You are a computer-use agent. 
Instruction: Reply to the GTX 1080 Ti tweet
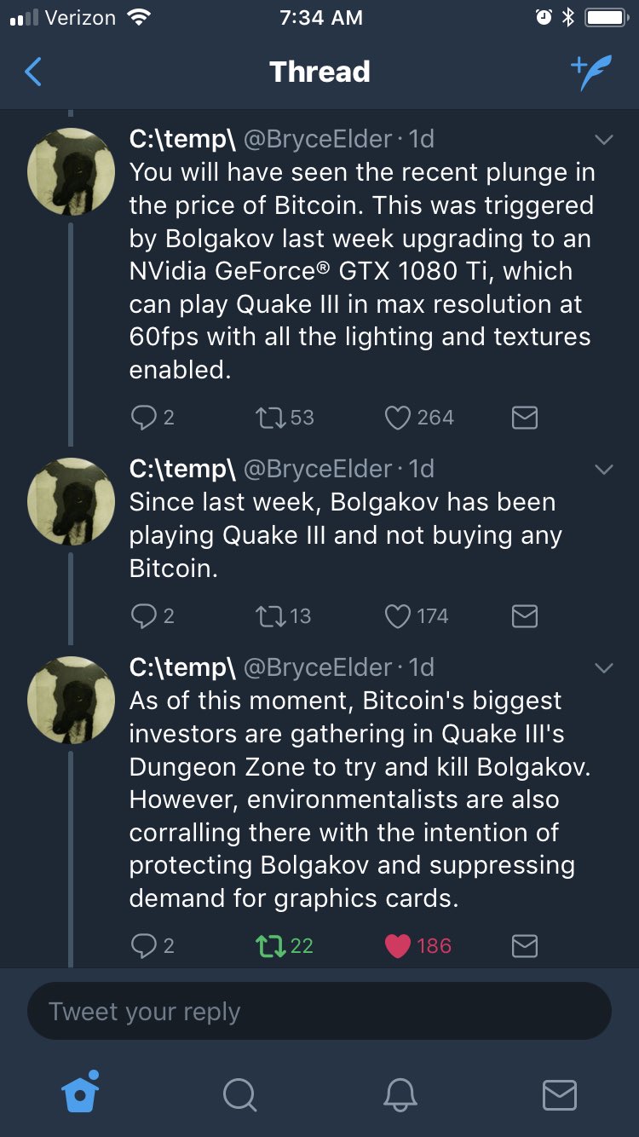pos(142,417)
